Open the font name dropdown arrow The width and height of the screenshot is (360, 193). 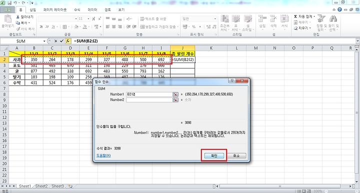coord(76,19)
